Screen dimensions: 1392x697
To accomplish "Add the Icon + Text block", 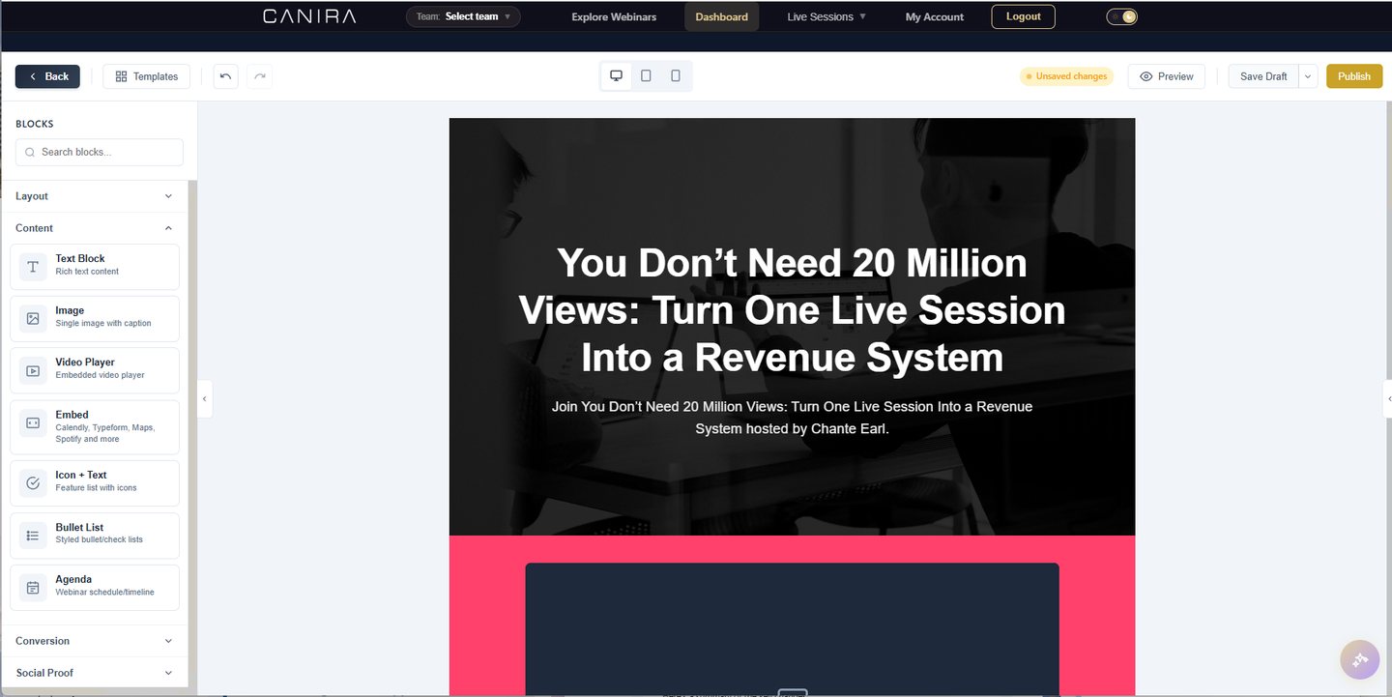I will tap(95, 482).
